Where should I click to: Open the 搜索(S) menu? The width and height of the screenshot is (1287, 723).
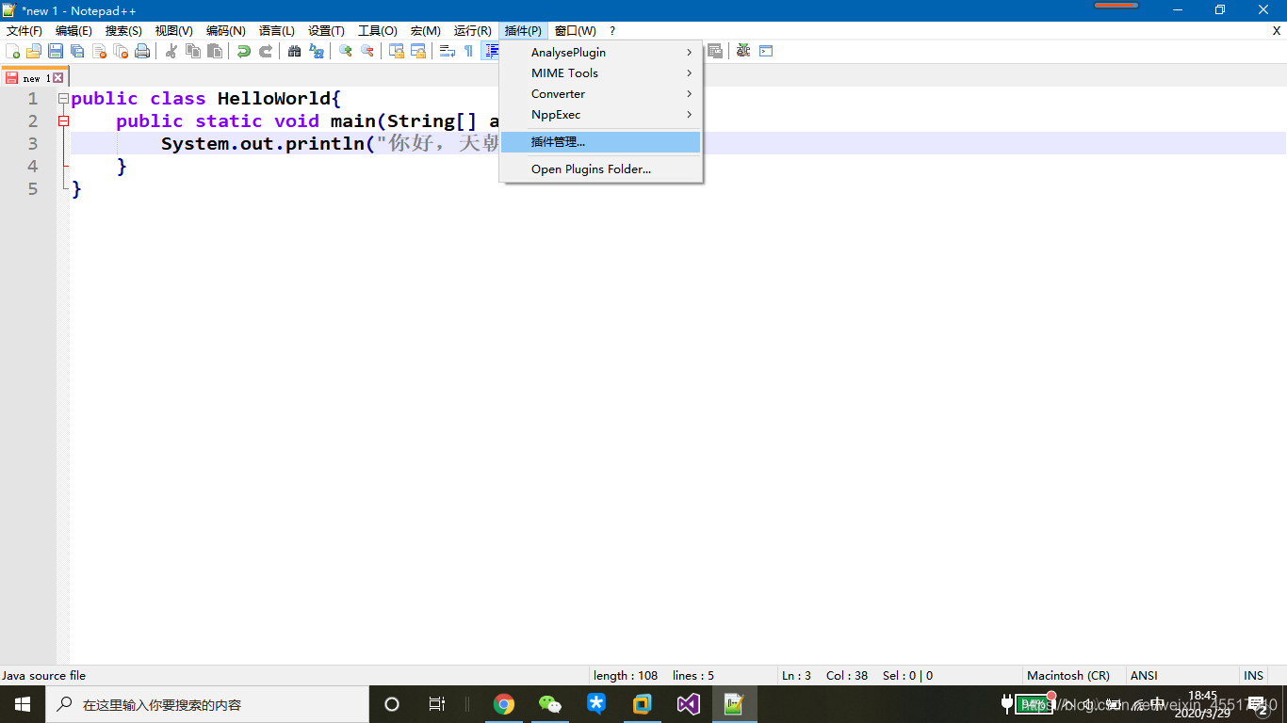click(123, 31)
